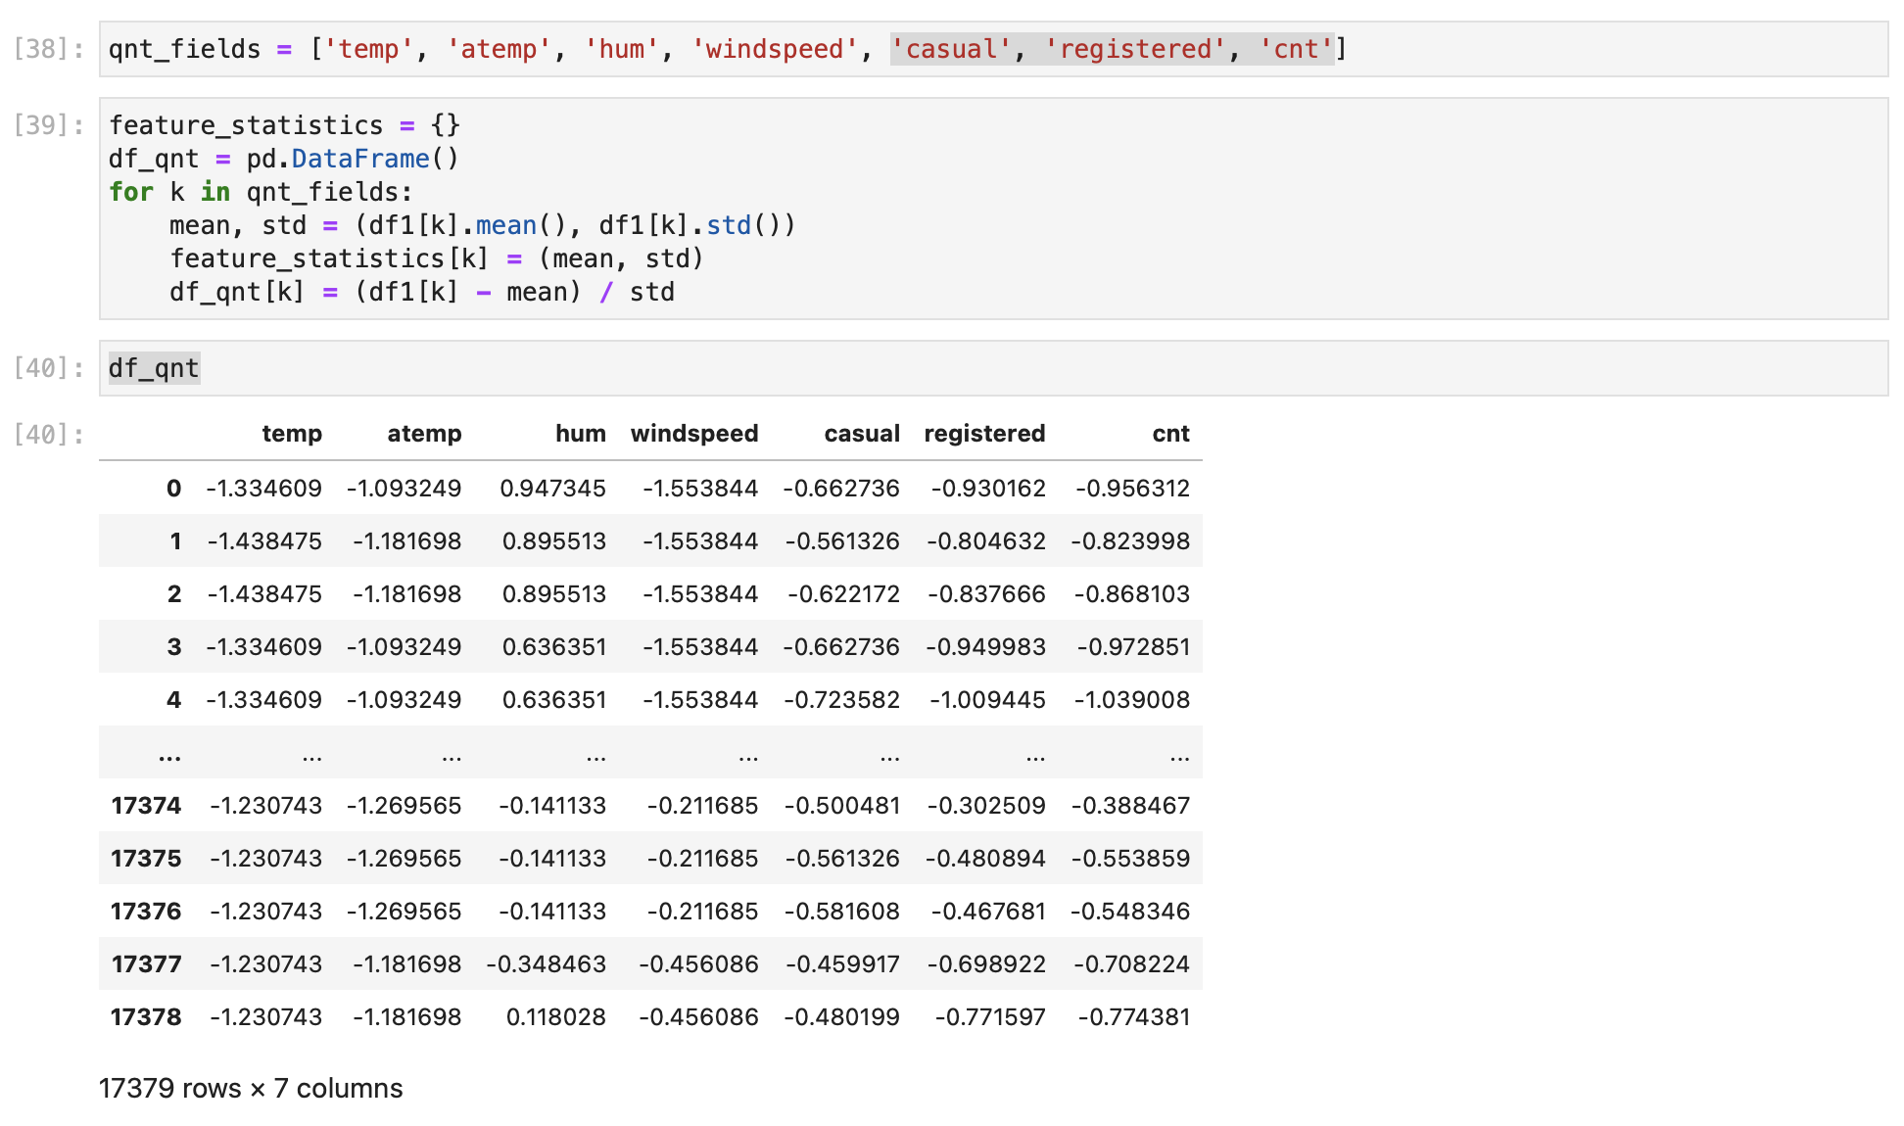Click the df_qnt code cell
This screenshot has width=1904, height=1126.
[x=993, y=368]
